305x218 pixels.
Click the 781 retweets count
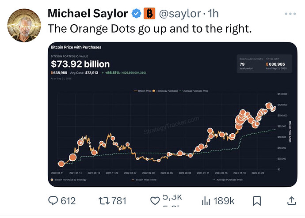(119, 201)
